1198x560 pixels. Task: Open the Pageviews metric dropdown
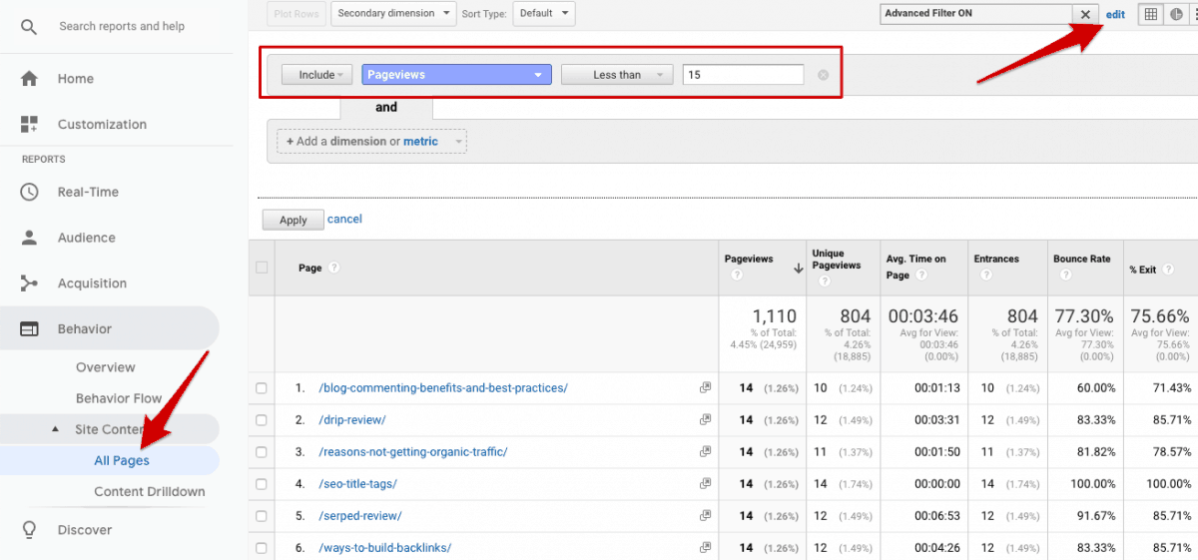pyautogui.click(x=456, y=75)
